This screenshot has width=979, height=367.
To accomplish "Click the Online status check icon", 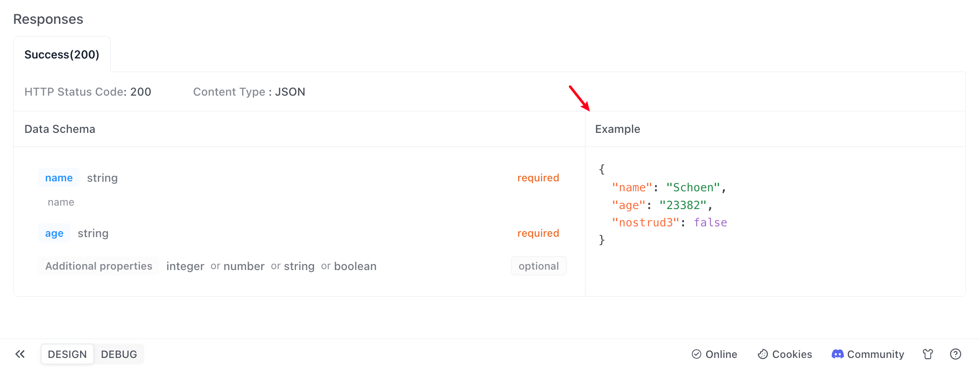I will point(696,354).
